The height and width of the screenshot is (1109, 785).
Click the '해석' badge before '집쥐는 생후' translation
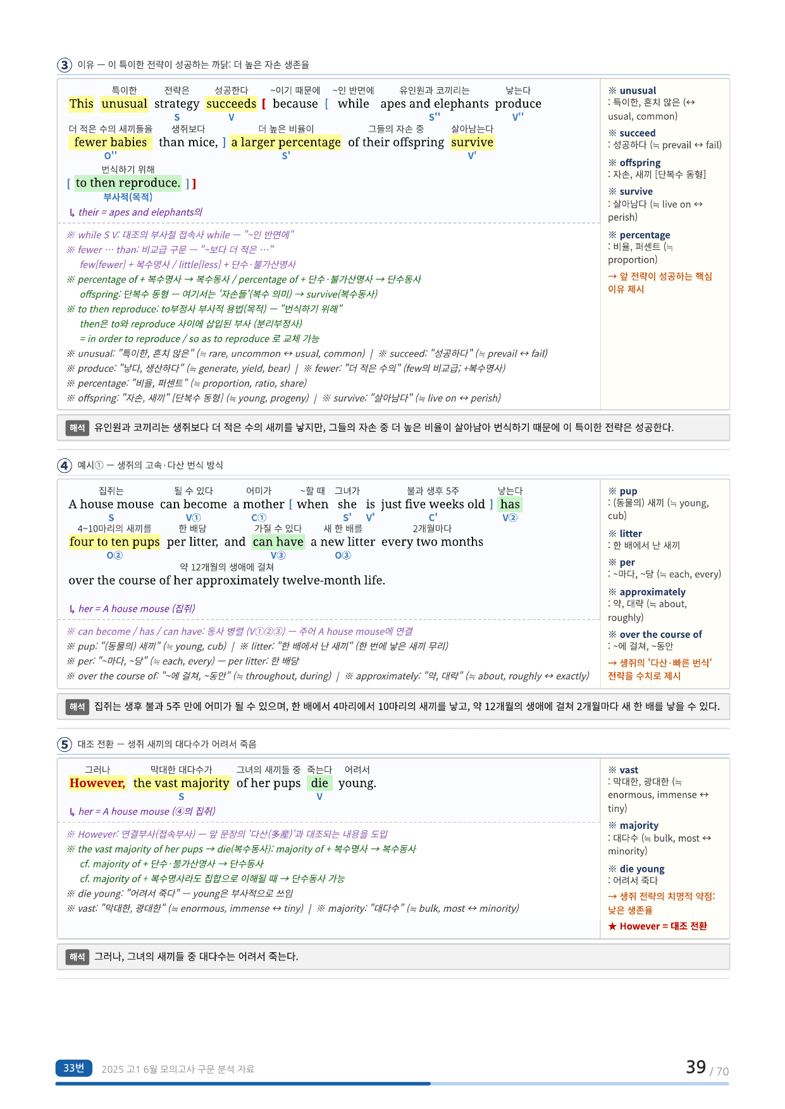pyautogui.click(x=77, y=707)
